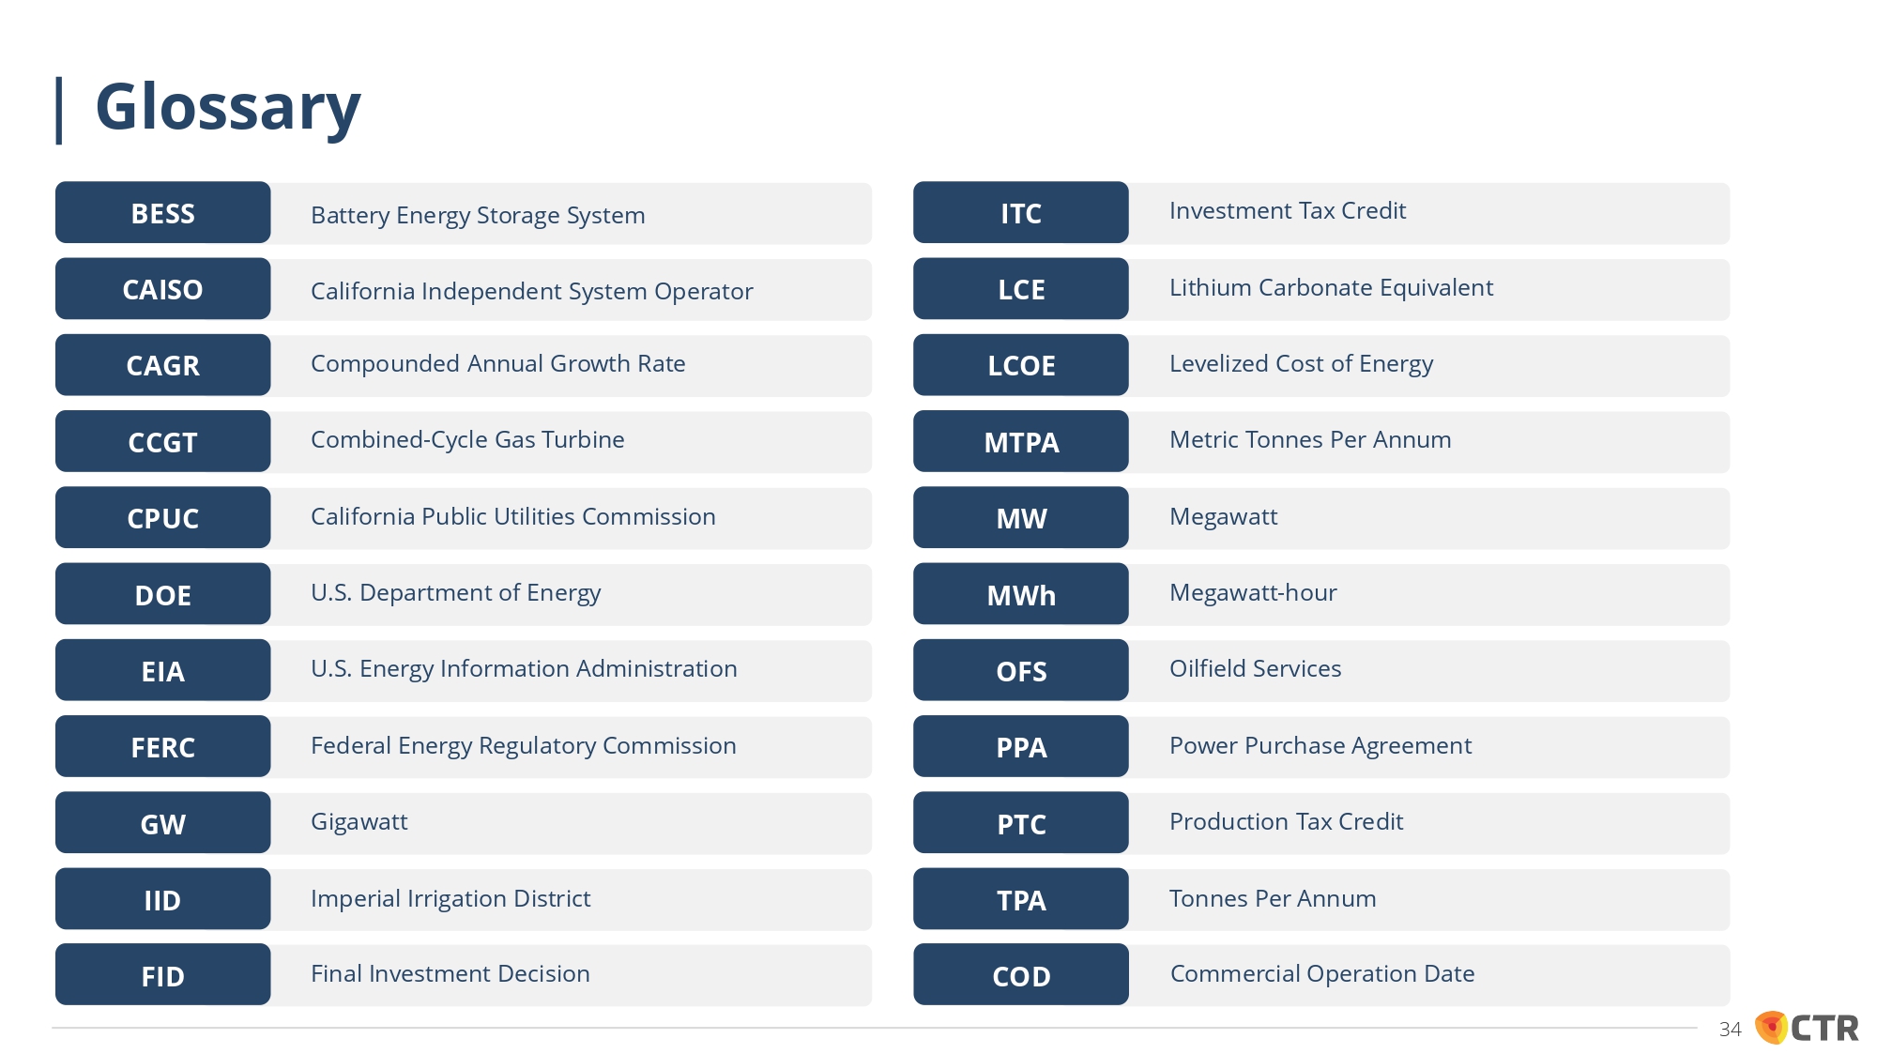Click the CAGR acronym tile
This screenshot has height=1054, width=1877.
[163, 365]
